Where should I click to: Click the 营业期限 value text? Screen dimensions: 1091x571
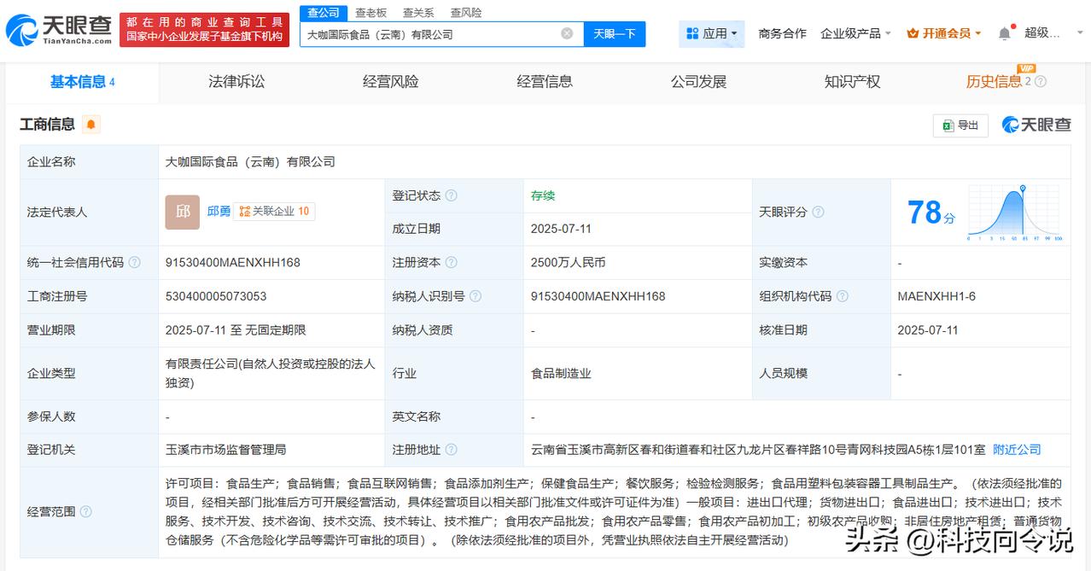236,330
